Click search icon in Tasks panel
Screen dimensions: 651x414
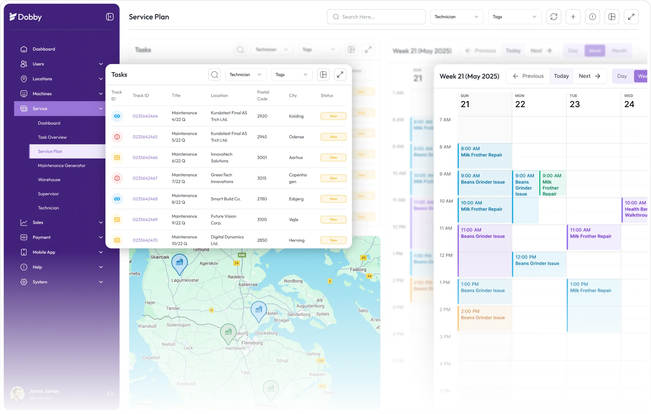(215, 75)
